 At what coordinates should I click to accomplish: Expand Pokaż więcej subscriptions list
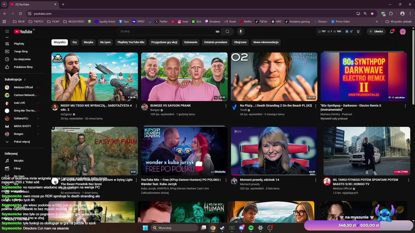22,142
